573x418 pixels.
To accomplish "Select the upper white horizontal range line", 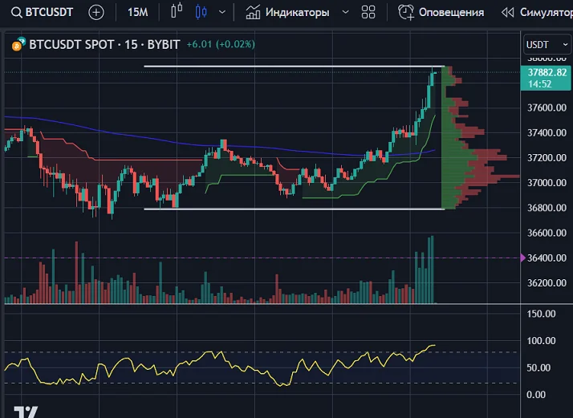I will coord(295,66).
